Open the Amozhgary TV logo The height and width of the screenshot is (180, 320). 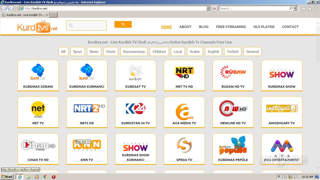point(282,108)
